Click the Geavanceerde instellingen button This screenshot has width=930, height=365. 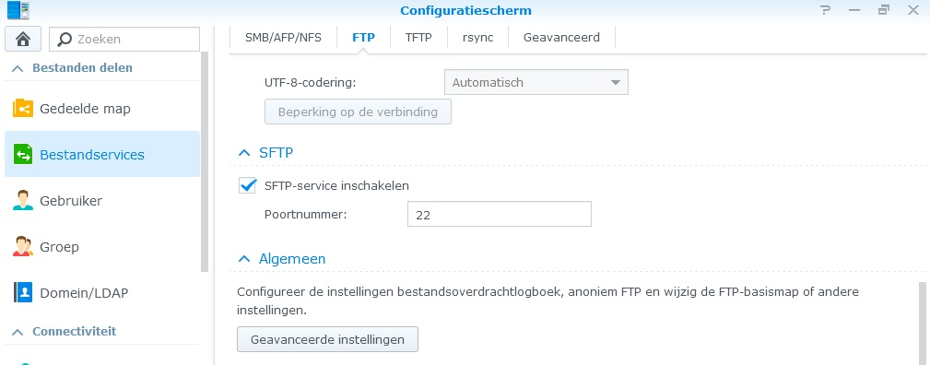327,339
